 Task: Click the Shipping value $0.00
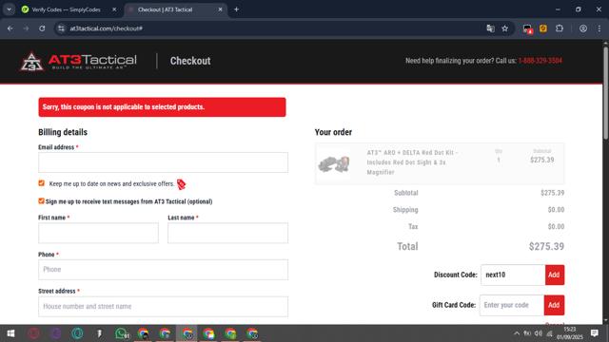[556, 210]
